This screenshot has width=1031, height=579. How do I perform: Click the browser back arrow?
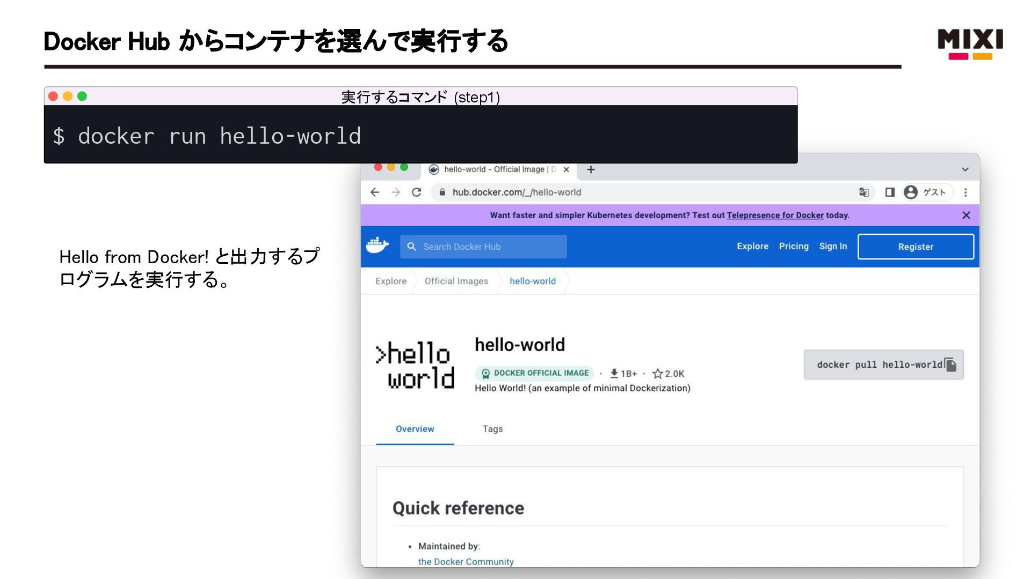[x=375, y=192]
